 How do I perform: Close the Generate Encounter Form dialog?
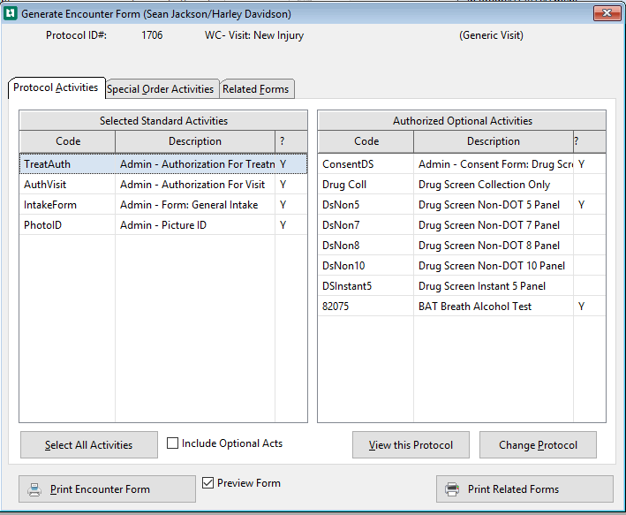tap(607, 13)
